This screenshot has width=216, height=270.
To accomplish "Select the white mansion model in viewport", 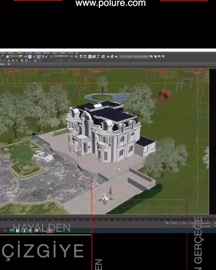I will click(105, 133).
